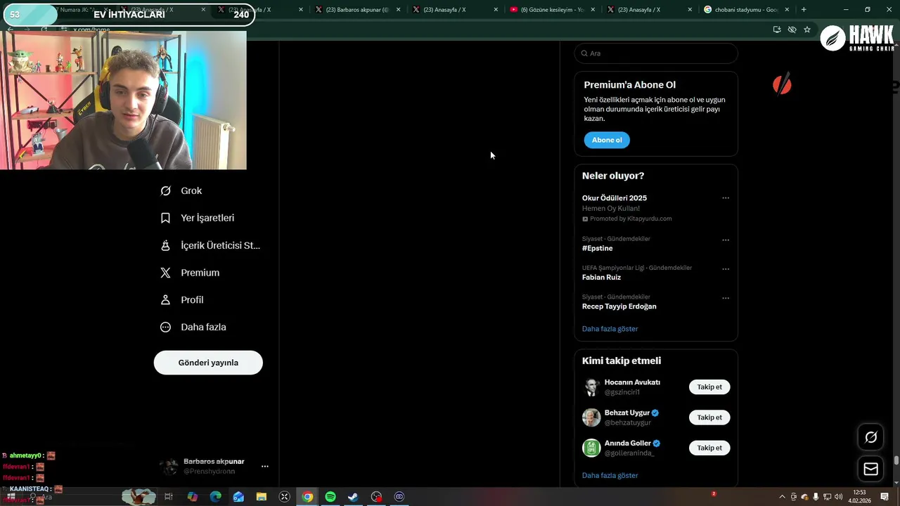Image resolution: width=900 pixels, height=506 pixels.
Task: Open options dots for Recep Tayyip Erdoğan trend
Action: (726, 298)
